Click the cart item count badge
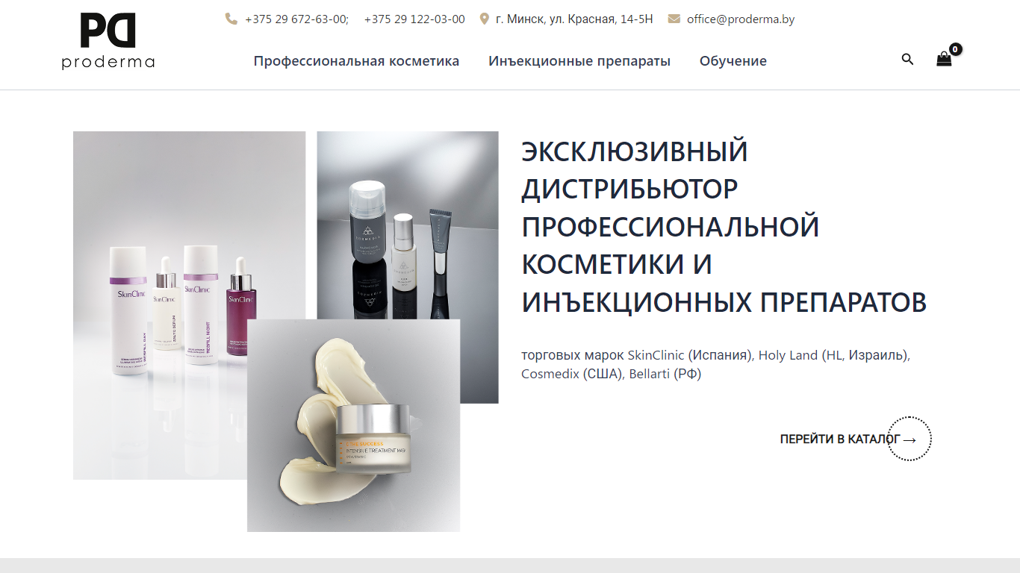 click(956, 49)
